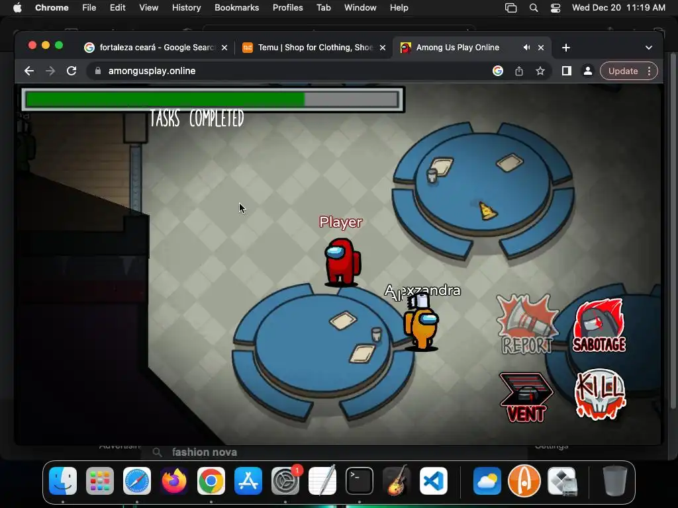Click the date and time in menu bar
The width and height of the screenshot is (678, 508).
tap(618, 8)
